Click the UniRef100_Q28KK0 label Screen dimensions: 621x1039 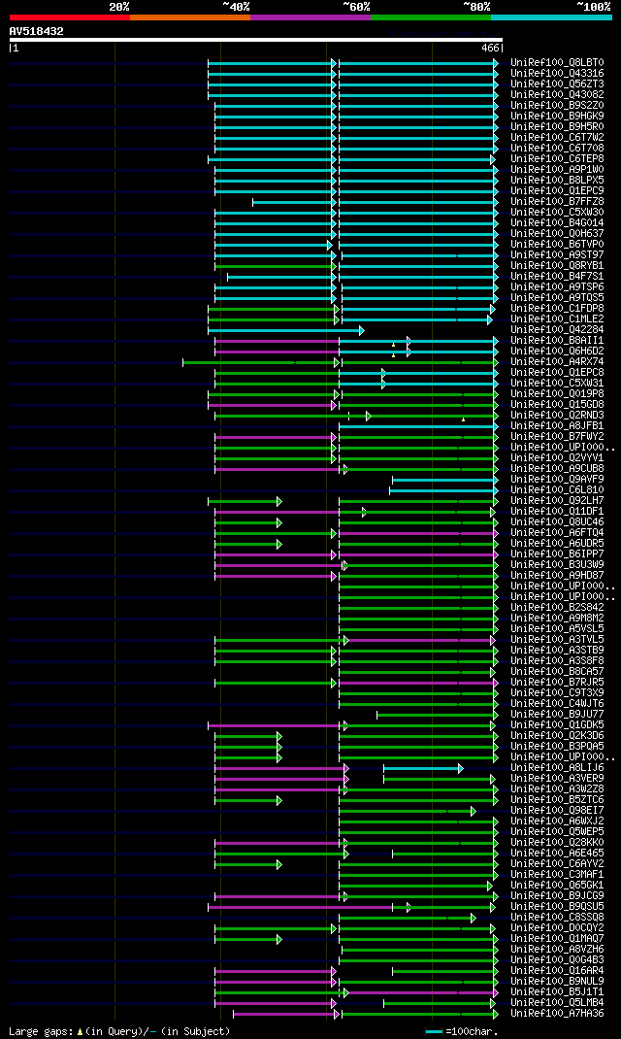pos(557,842)
